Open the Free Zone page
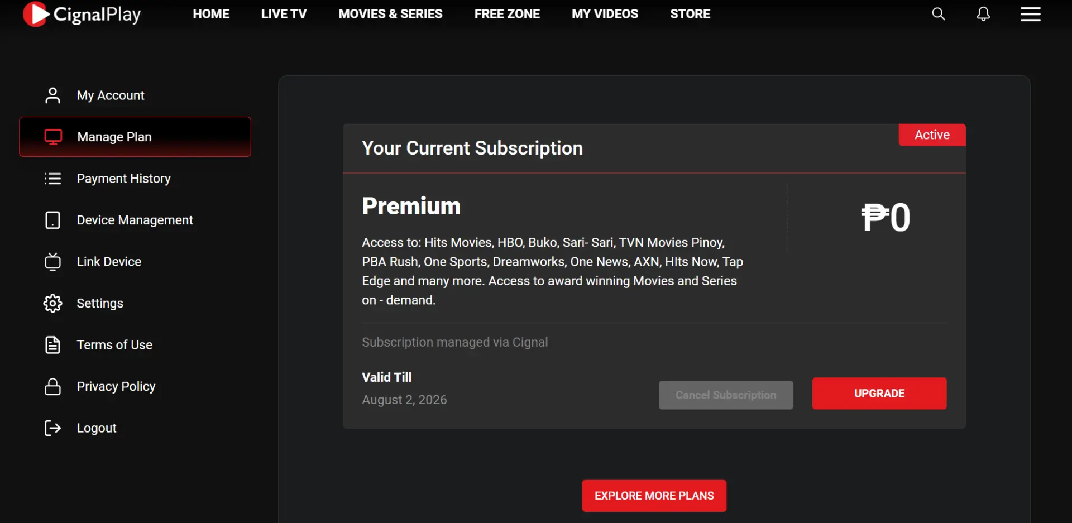 click(x=507, y=14)
